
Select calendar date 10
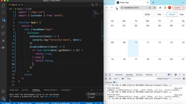pos(133,48)
